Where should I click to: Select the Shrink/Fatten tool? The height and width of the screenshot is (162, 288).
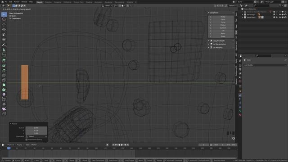[x=4, y=104]
